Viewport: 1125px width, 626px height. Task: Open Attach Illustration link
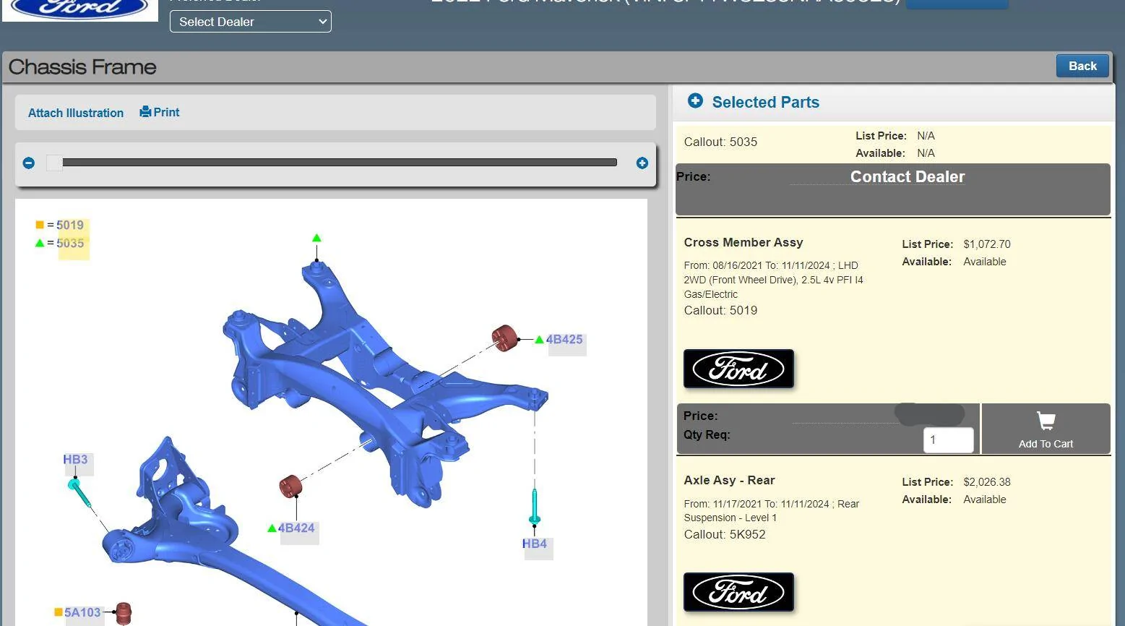pyautogui.click(x=76, y=113)
